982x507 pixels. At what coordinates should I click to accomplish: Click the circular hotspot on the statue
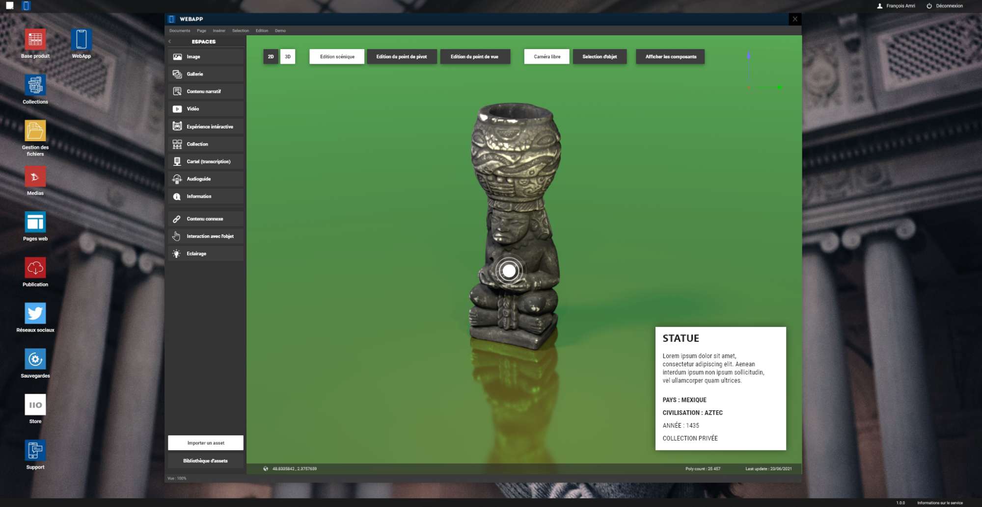tap(509, 271)
